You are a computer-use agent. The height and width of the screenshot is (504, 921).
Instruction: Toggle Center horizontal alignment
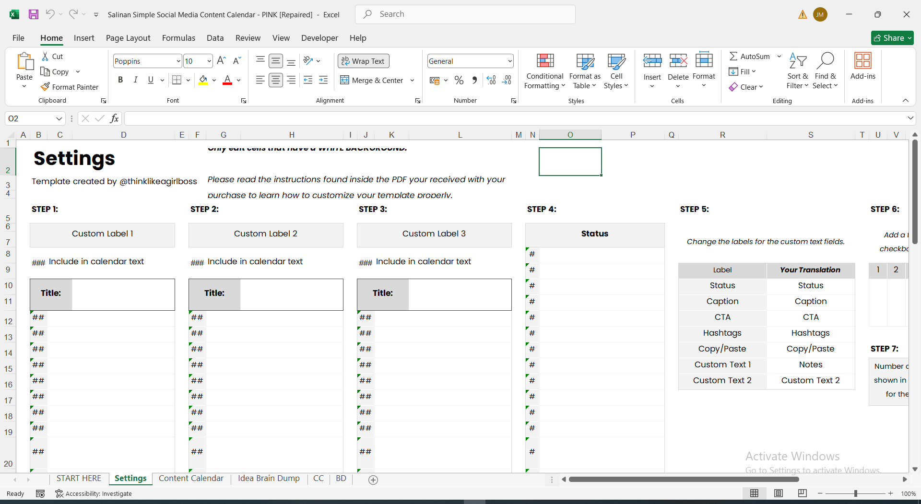(x=276, y=80)
